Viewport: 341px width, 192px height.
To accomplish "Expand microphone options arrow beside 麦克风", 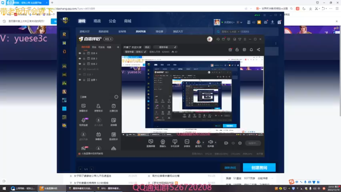I will tap(203, 143).
